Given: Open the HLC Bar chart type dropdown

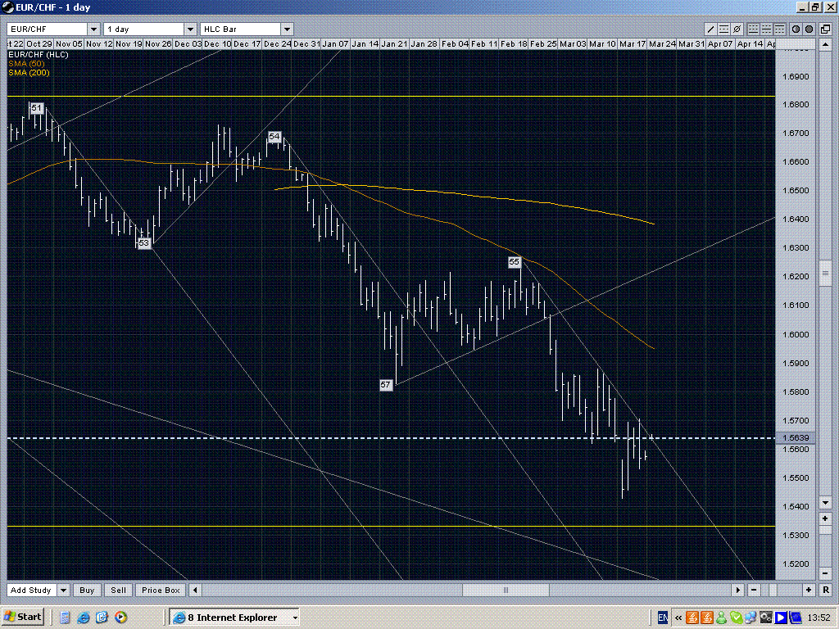Looking at the screenshot, I should click(287, 29).
